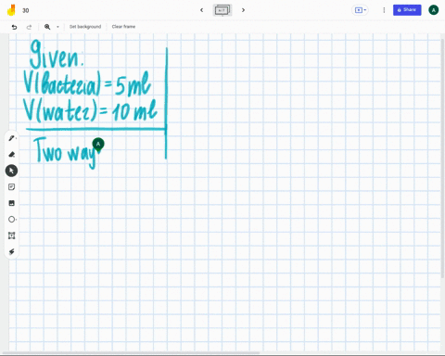Choose the Select arrow tool
This screenshot has height=356, width=445.
[11, 171]
